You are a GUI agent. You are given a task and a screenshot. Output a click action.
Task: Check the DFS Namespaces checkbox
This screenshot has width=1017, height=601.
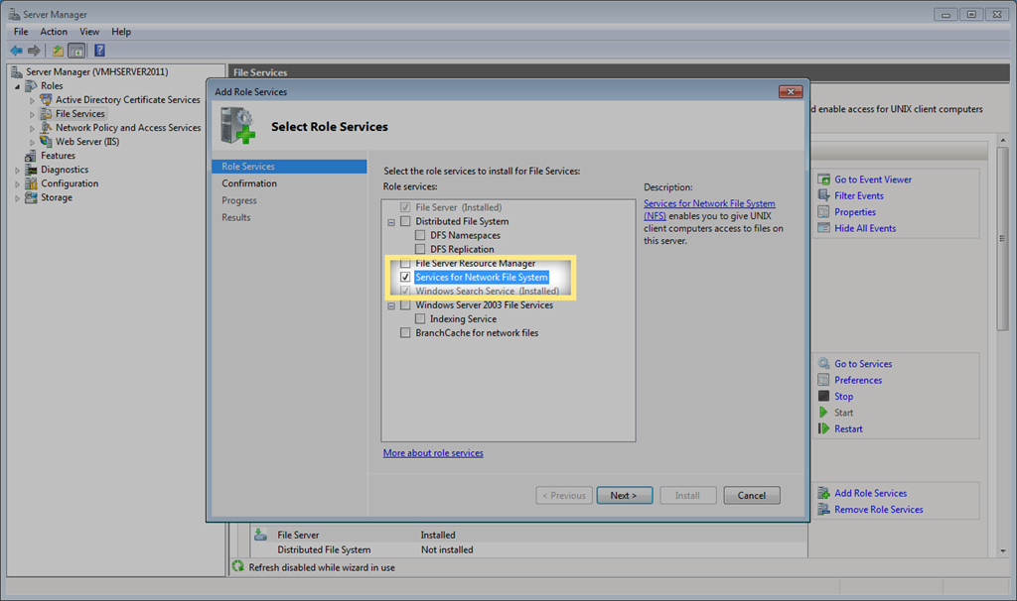(x=420, y=235)
